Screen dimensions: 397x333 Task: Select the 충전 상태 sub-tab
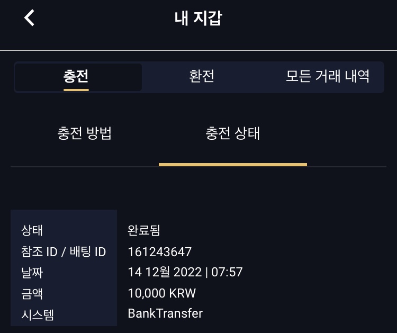click(x=232, y=133)
